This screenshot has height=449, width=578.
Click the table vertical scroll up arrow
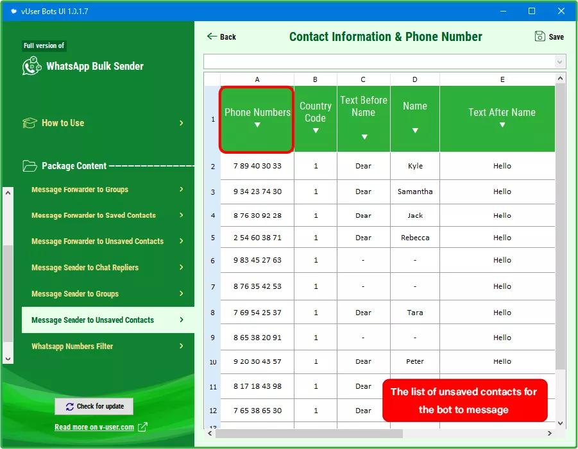(560, 78)
